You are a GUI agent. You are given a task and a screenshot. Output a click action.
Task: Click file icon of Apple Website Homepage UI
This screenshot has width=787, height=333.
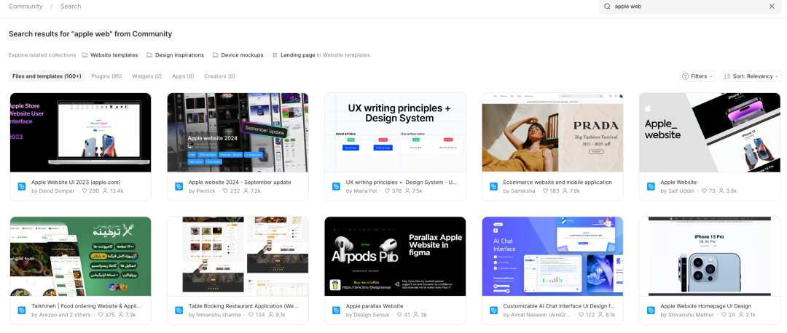tap(651, 310)
